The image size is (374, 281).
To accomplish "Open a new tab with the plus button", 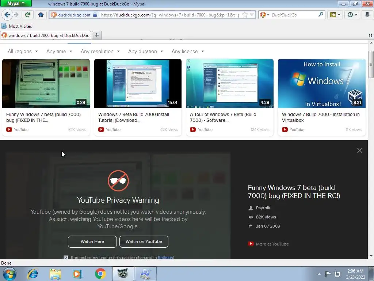I will pyautogui.click(x=96, y=35).
